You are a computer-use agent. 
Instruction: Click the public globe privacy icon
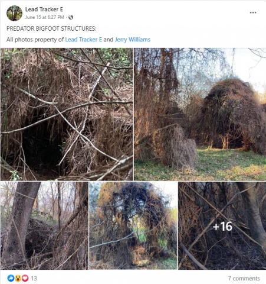(71, 17)
